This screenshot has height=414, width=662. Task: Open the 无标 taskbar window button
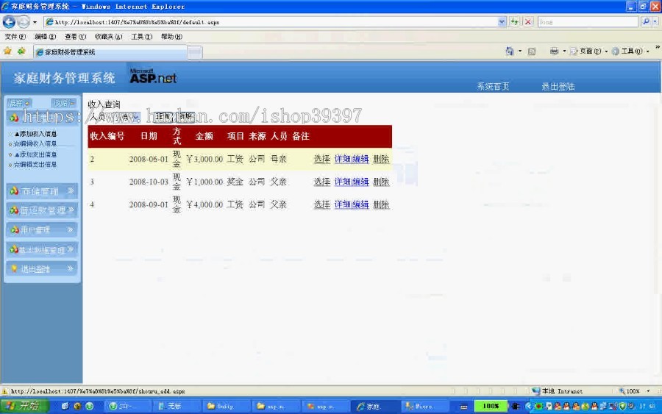pos(175,407)
